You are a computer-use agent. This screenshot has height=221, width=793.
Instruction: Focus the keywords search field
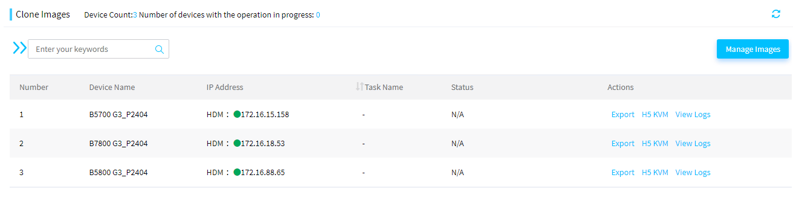99,50
